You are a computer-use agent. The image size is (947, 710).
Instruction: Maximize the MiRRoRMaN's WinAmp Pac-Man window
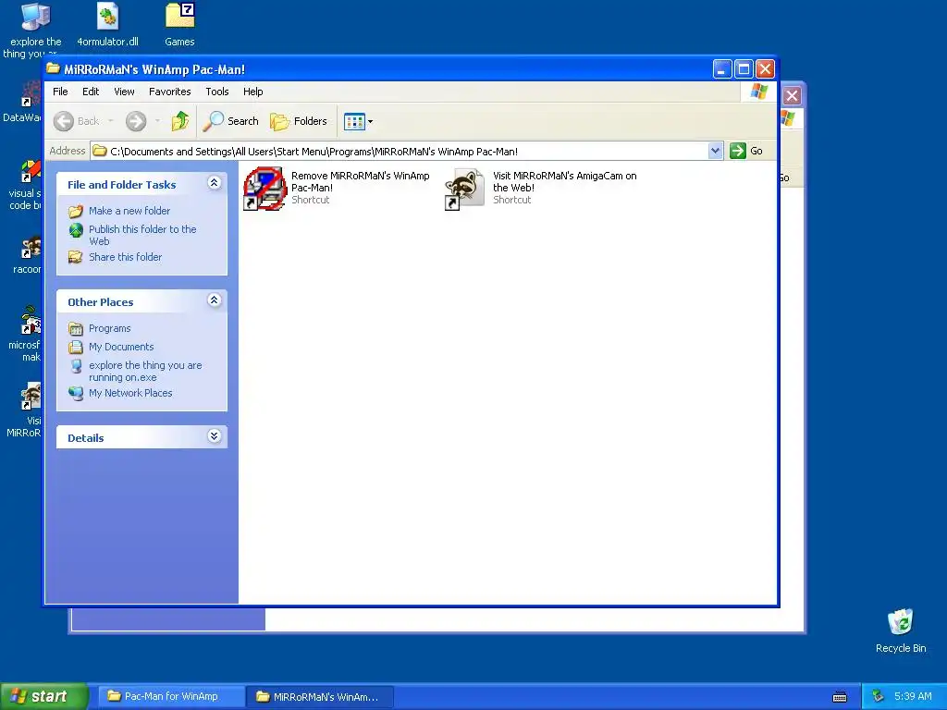[x=744, y=69]
